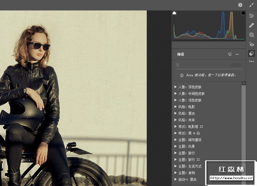Expand 风格: 电影 preset group
This screenshot has width=257, height=186.
pos(175,106)
